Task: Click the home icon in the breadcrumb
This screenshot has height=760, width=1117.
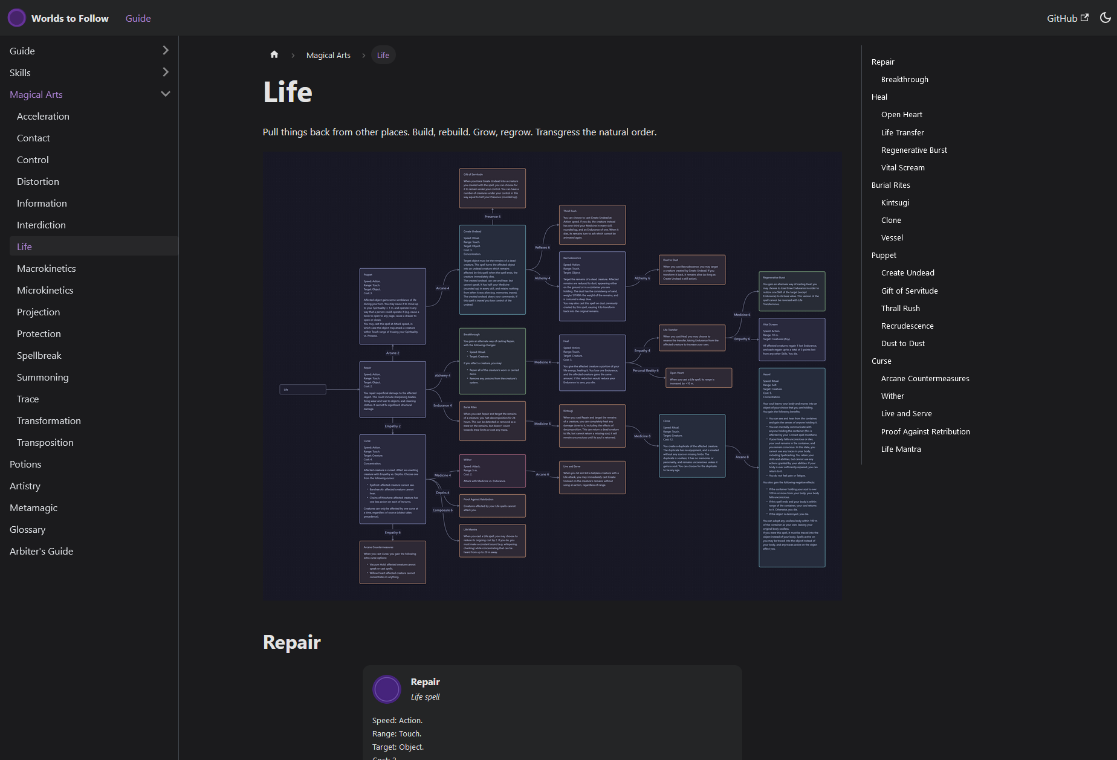Action: coord(274,54)
